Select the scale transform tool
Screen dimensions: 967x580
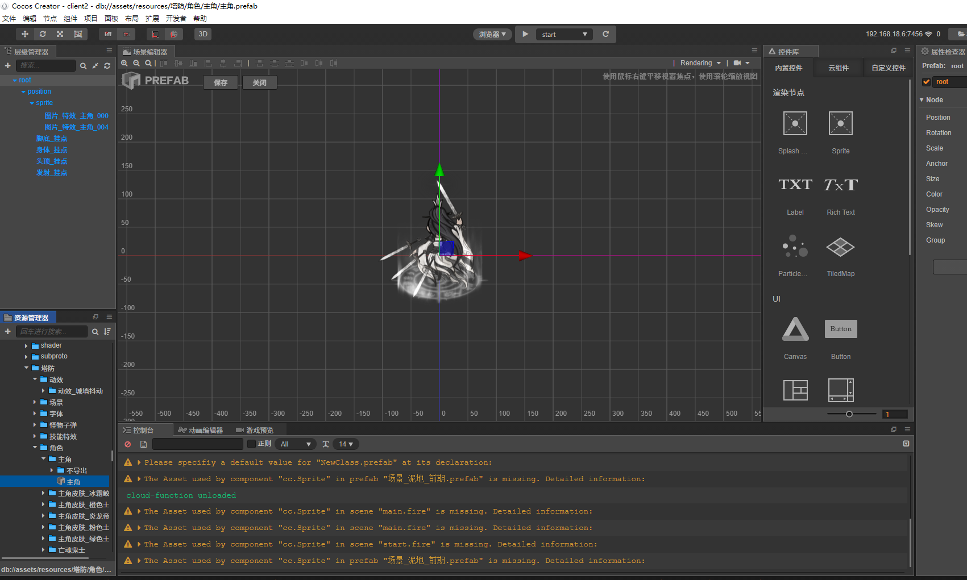pyautogui.click(x=60, y=34)
